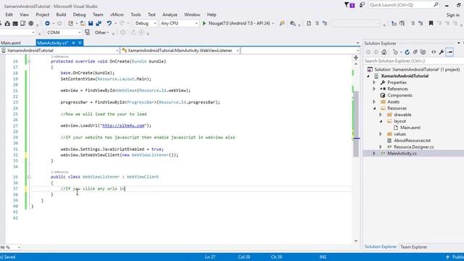Expand the values folder node

point(381,134)
